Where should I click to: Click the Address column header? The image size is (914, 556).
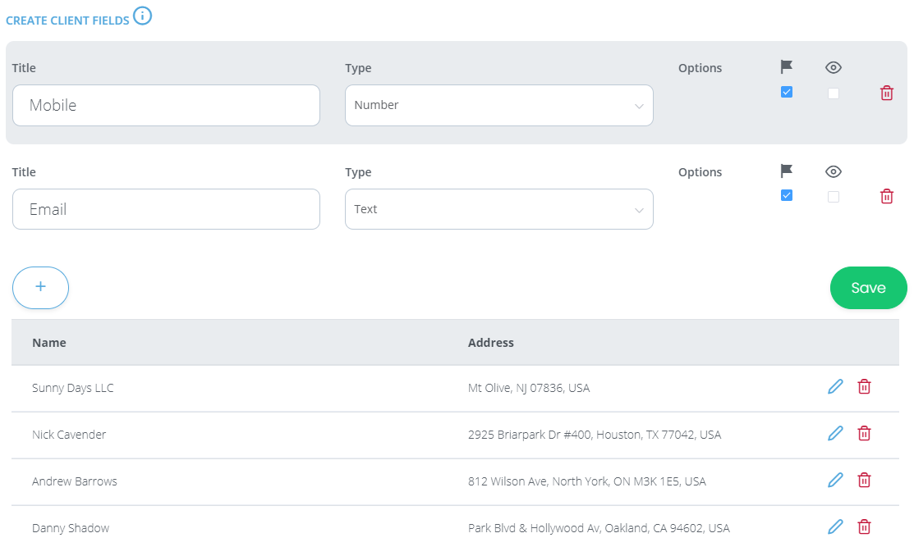click(491, 343)
